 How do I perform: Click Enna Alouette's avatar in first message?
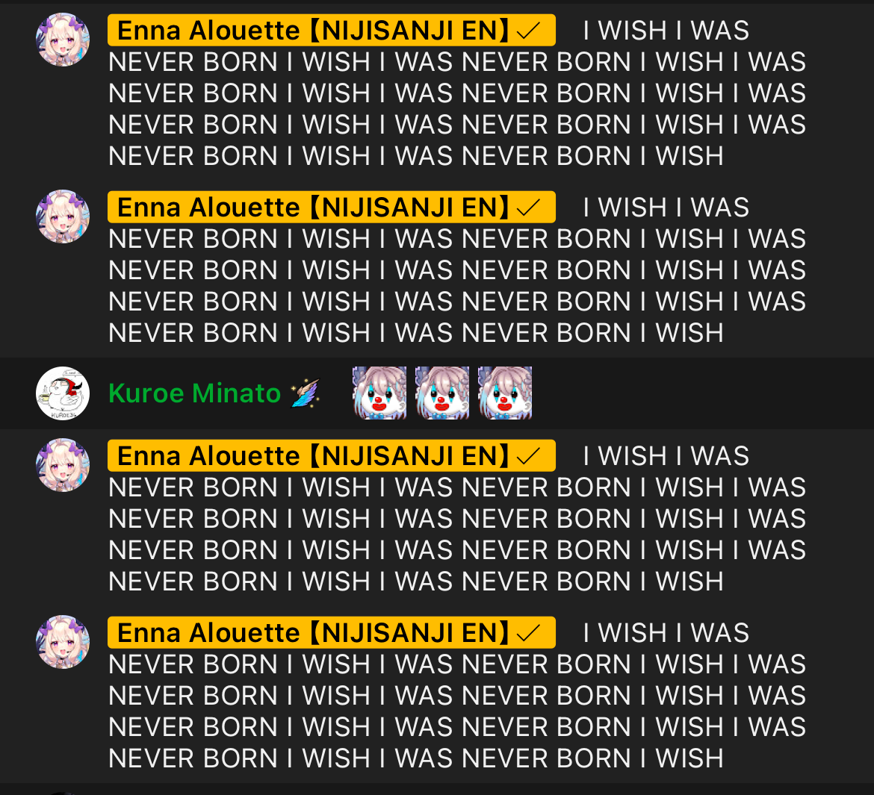tap(63, 40)
